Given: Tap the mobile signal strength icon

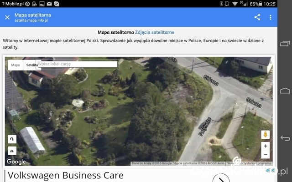Looking at the screenshot, I should [x=244, y=4].
